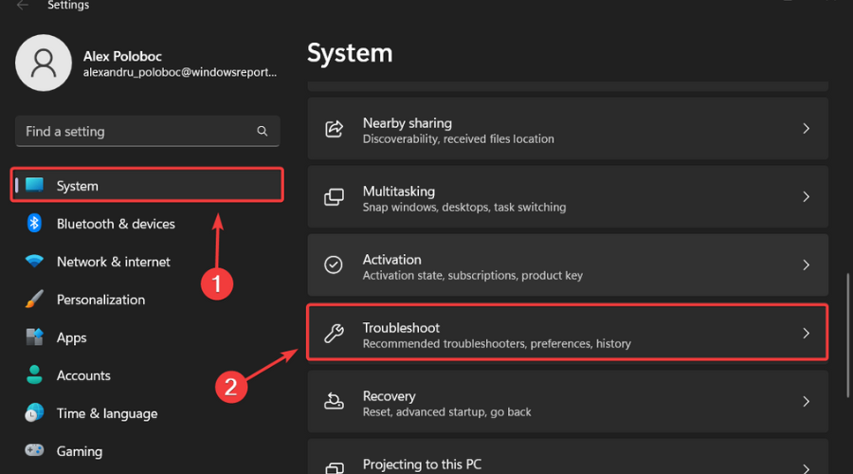Open the Activation row chevron
Screen dimensions: 853x474
coord(806,265)
